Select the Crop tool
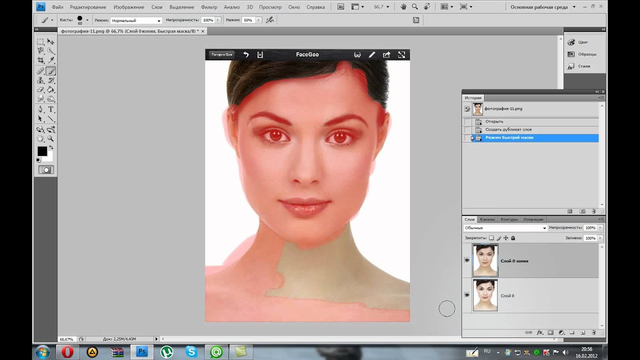 40,60
